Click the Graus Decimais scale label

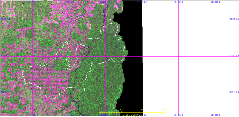132,114
